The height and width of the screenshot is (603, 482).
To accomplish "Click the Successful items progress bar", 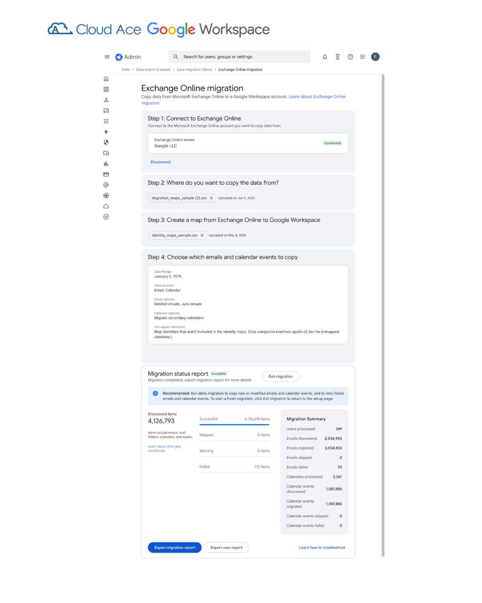I will click(234, 425).
